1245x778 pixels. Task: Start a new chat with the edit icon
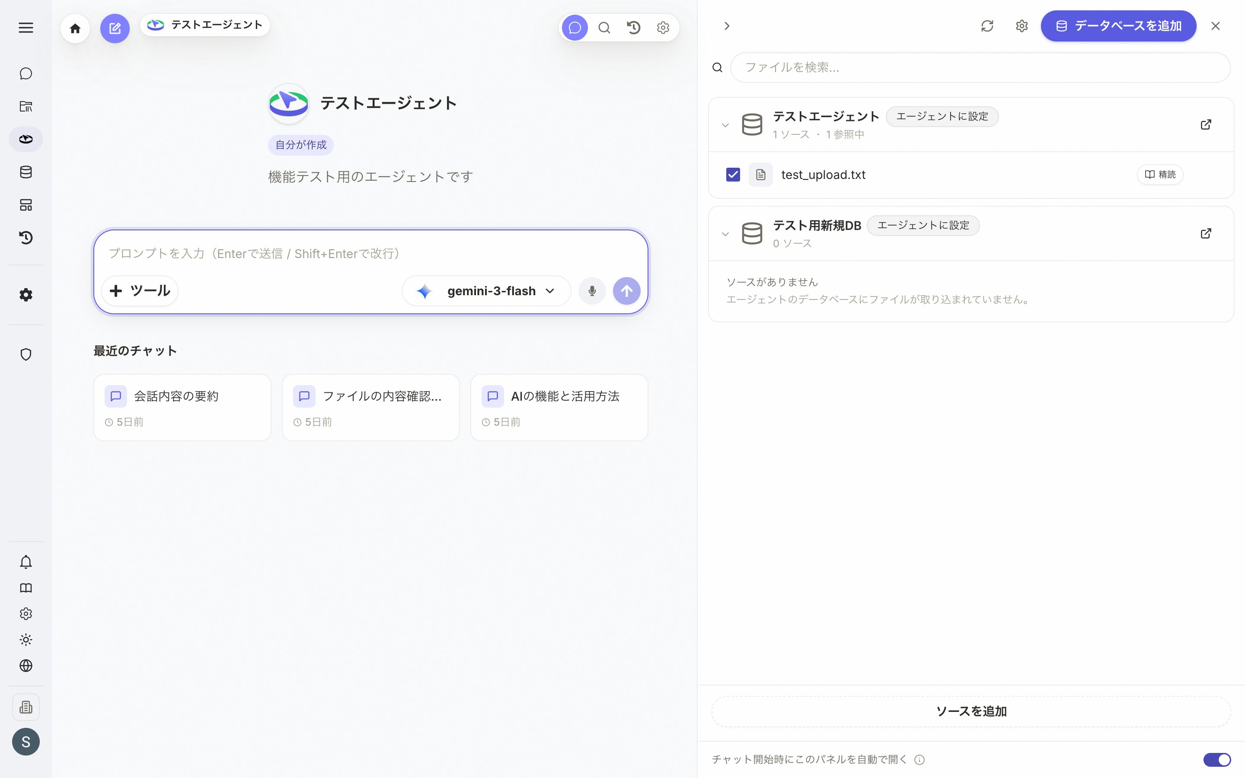point(115,28)
